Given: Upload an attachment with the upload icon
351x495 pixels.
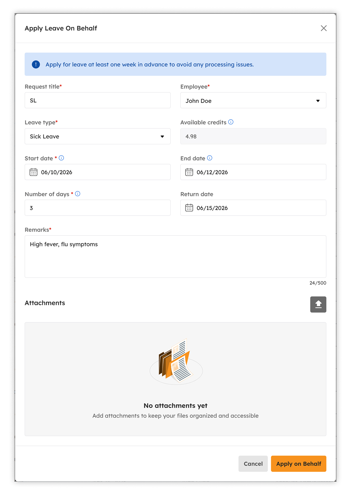Looking at the screenshot, I should (x=318, y=305).
